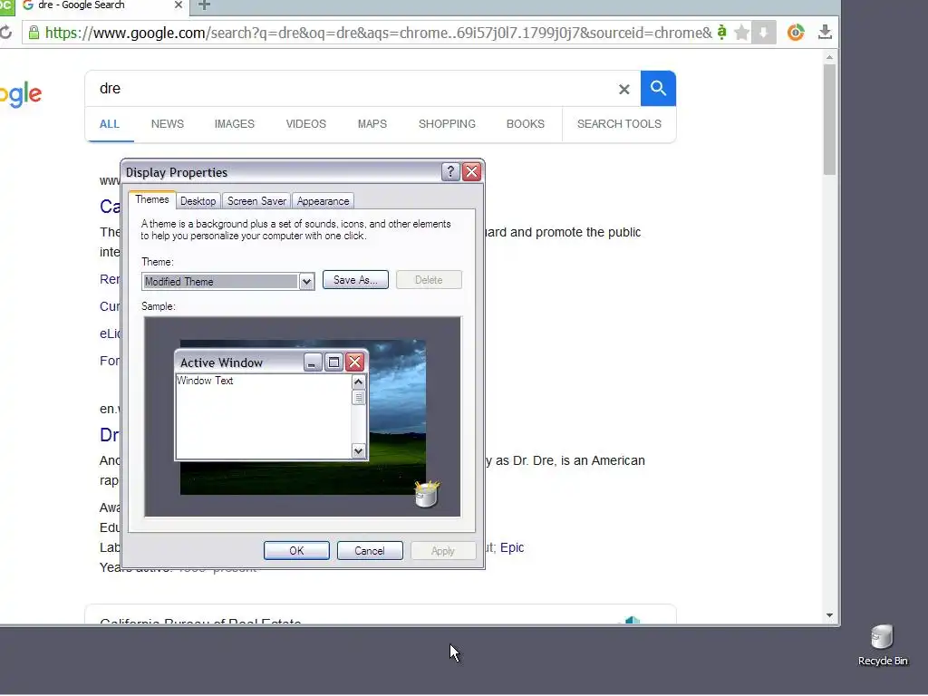This screenshot has height=696, width=928.
Task: Click the Apply button
Action: (x=442, y=551)
